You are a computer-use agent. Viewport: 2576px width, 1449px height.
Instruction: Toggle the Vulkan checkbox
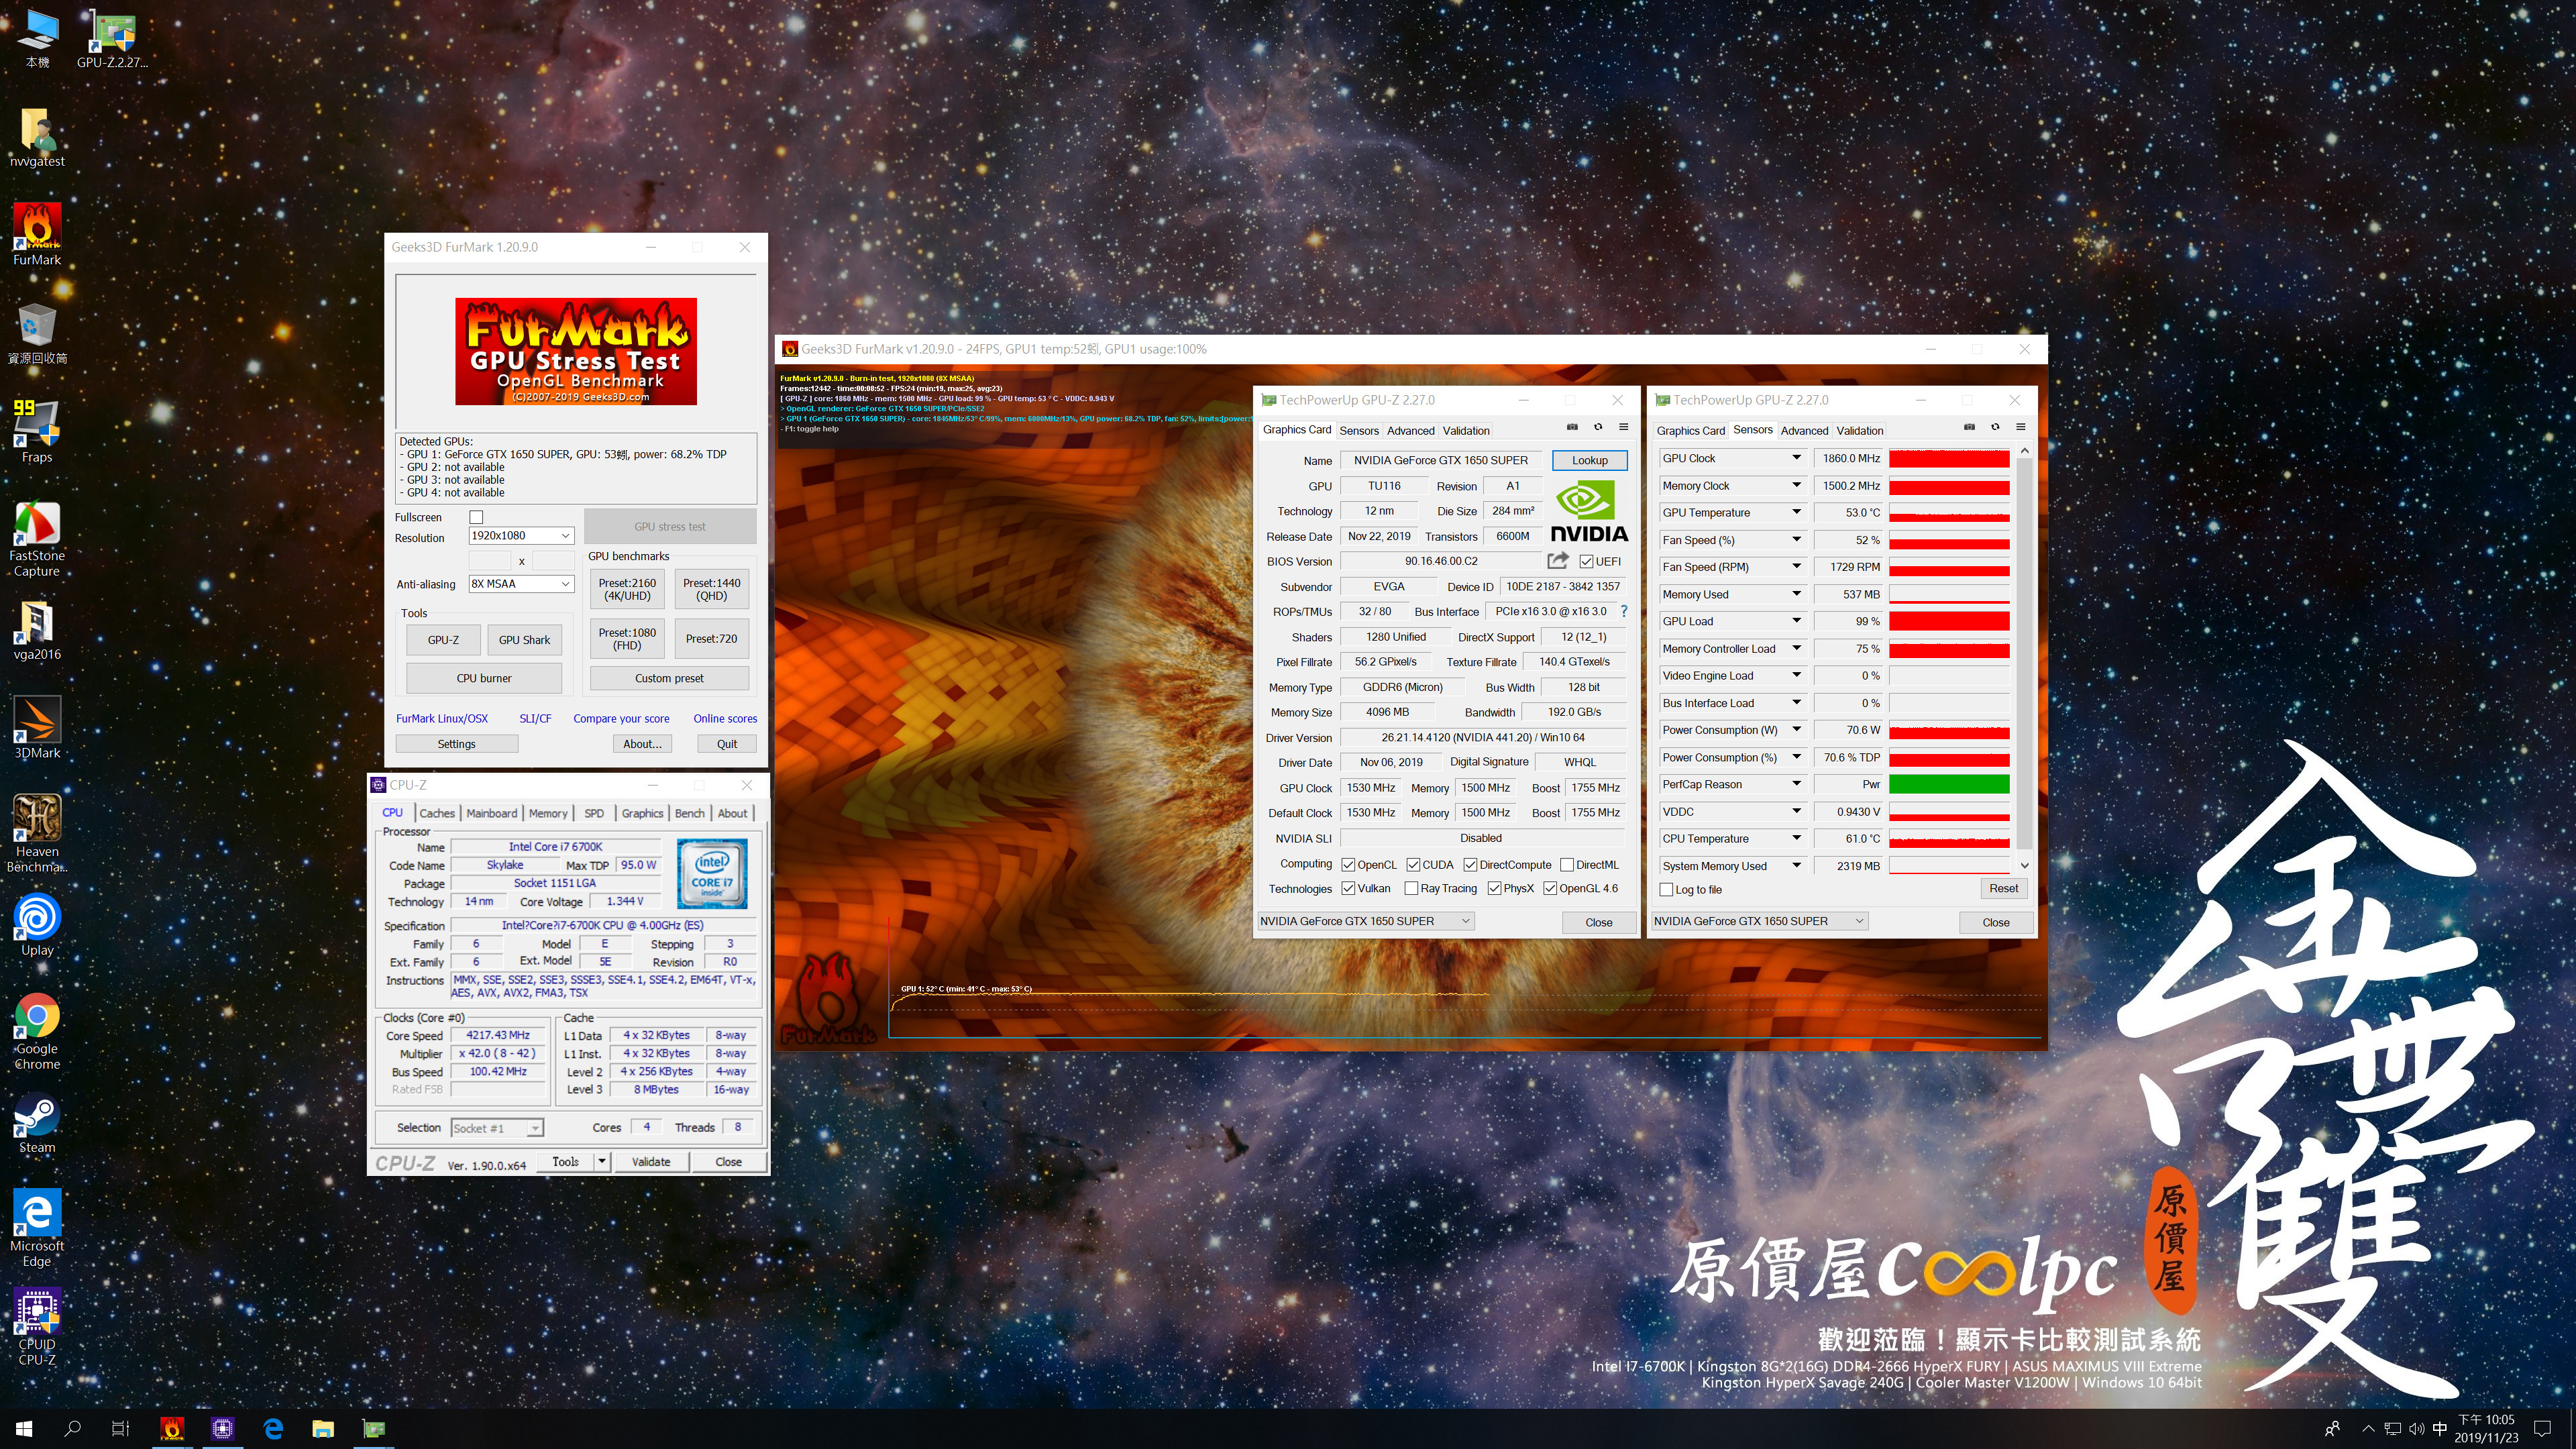pos(1348,888)
